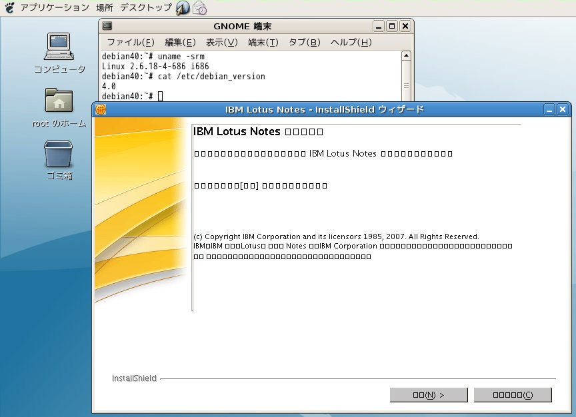Screen dimensions: 576x417
Task: Click the (N) > next button in installer
Action: coord(429,395)
